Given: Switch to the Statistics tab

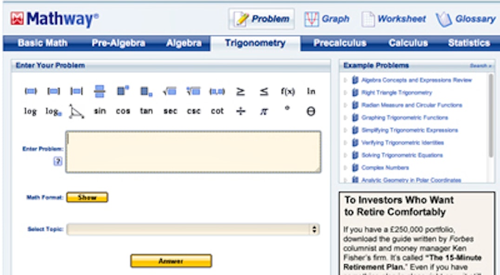Looking at the screenshot, I should click(469, 43).
